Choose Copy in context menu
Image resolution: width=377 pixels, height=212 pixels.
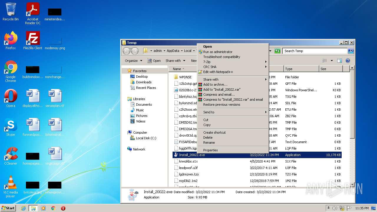click(233, 125)
